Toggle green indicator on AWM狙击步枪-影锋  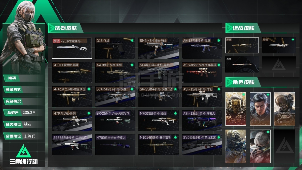[x=132, y=65]
